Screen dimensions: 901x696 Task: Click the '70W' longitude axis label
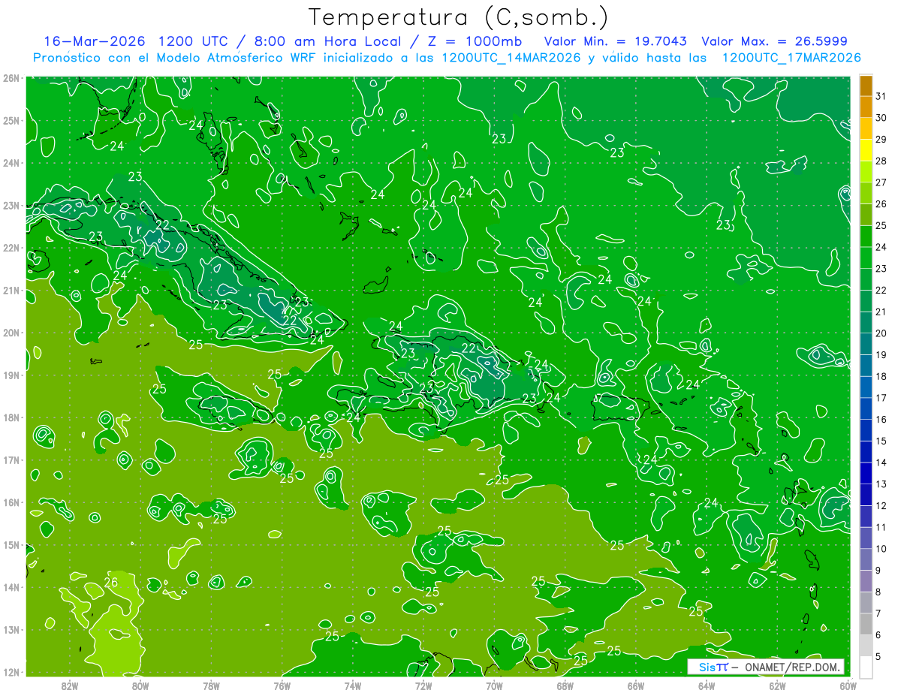click(x=494, y=685)
